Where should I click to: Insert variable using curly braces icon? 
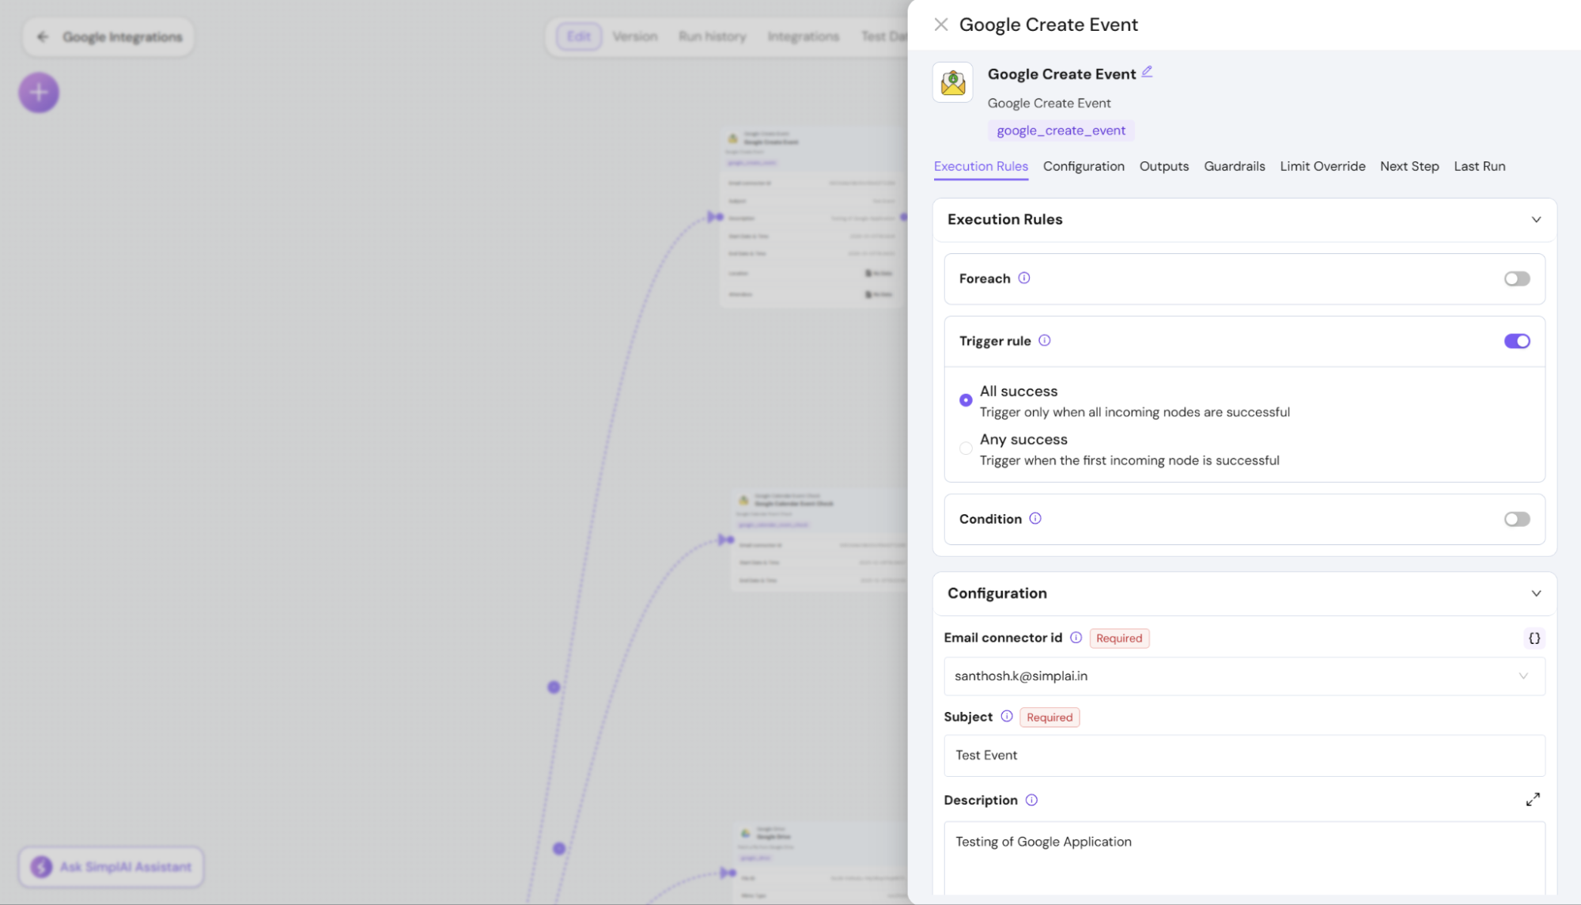point(1534,638)
